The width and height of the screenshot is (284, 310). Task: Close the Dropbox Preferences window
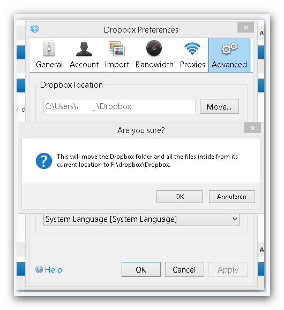pyautogui.click(x=246, y=27)
